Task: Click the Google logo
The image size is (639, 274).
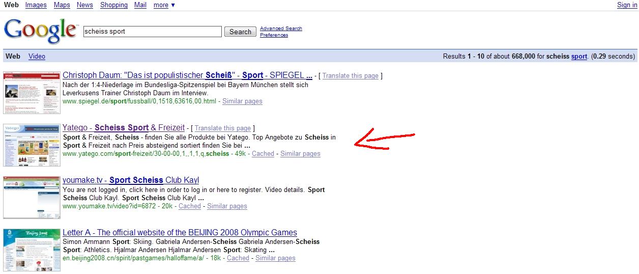Action: pos(41,31)
